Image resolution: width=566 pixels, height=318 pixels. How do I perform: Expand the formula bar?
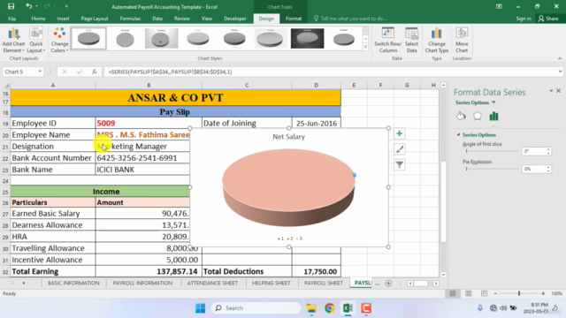(560, 72)
